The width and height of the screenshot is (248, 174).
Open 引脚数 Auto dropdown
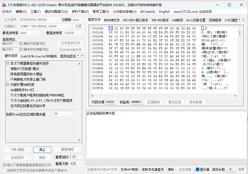tap(78, 20)
